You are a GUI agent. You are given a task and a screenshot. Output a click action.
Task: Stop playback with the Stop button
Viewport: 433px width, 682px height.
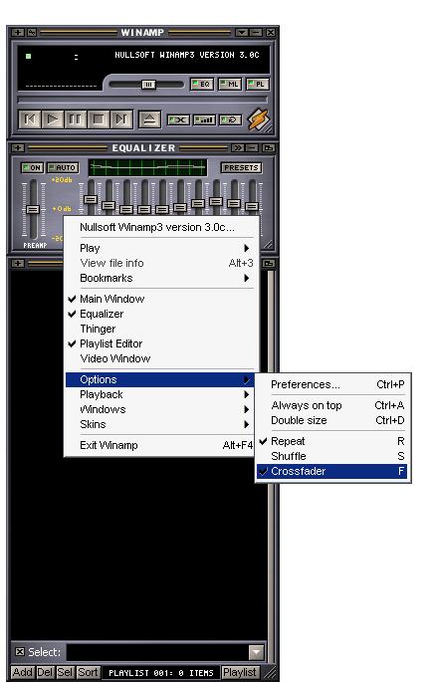coord(99,119)
